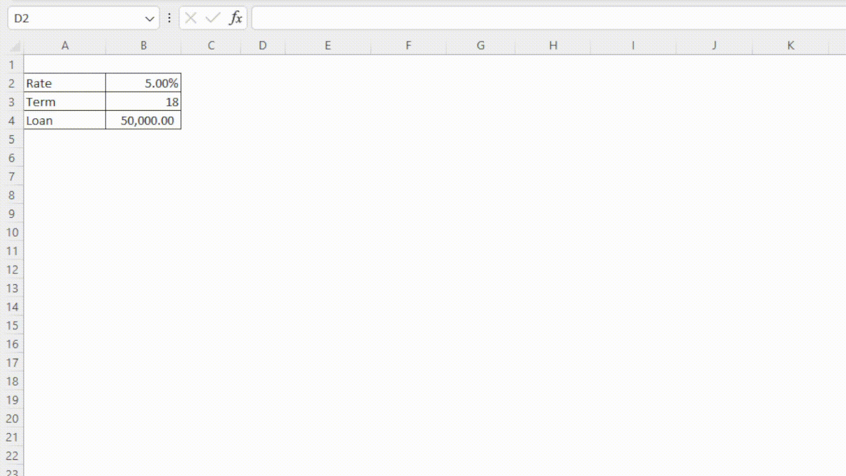Select column H header
The image size is (846, 476).
[553, 45]
